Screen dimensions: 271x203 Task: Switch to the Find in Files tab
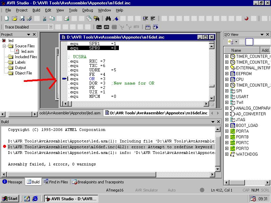coord(56,182)
